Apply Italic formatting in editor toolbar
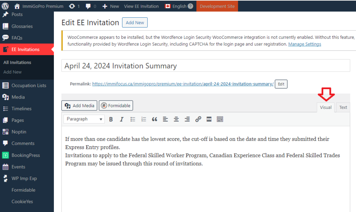The image size is (356, 212). 122,119
